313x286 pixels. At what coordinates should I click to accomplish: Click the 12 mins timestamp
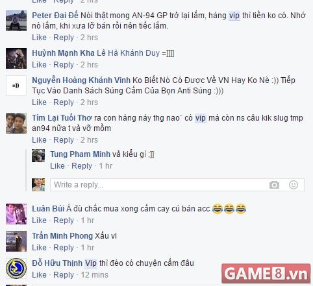94,275
